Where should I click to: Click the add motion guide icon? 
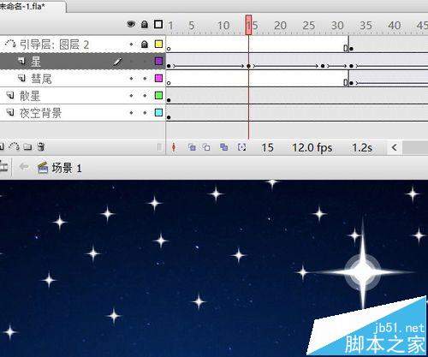pyautogui.click(x=14, y=146)
